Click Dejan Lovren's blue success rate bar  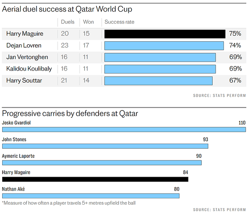164,46
